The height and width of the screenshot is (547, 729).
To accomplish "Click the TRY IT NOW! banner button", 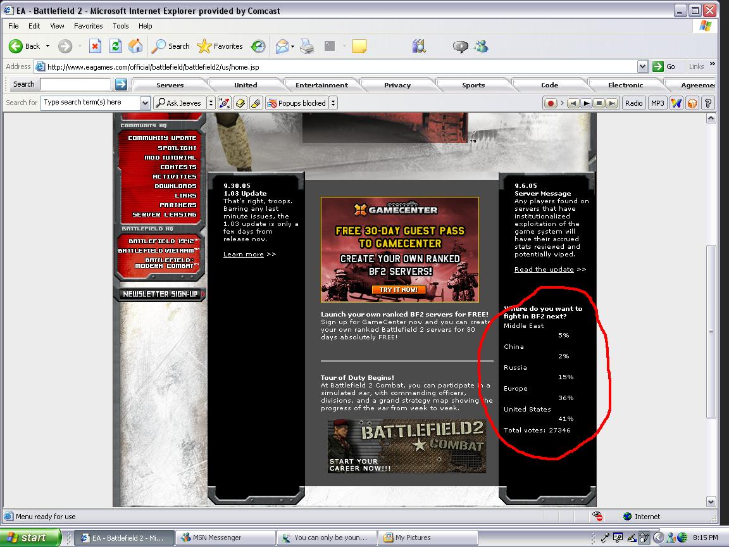I will tap(399, 289).
